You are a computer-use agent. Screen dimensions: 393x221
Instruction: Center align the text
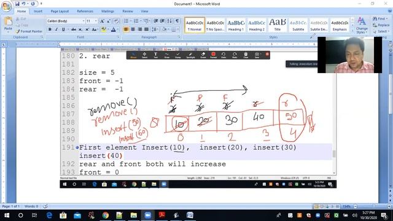tap(133, 29)
